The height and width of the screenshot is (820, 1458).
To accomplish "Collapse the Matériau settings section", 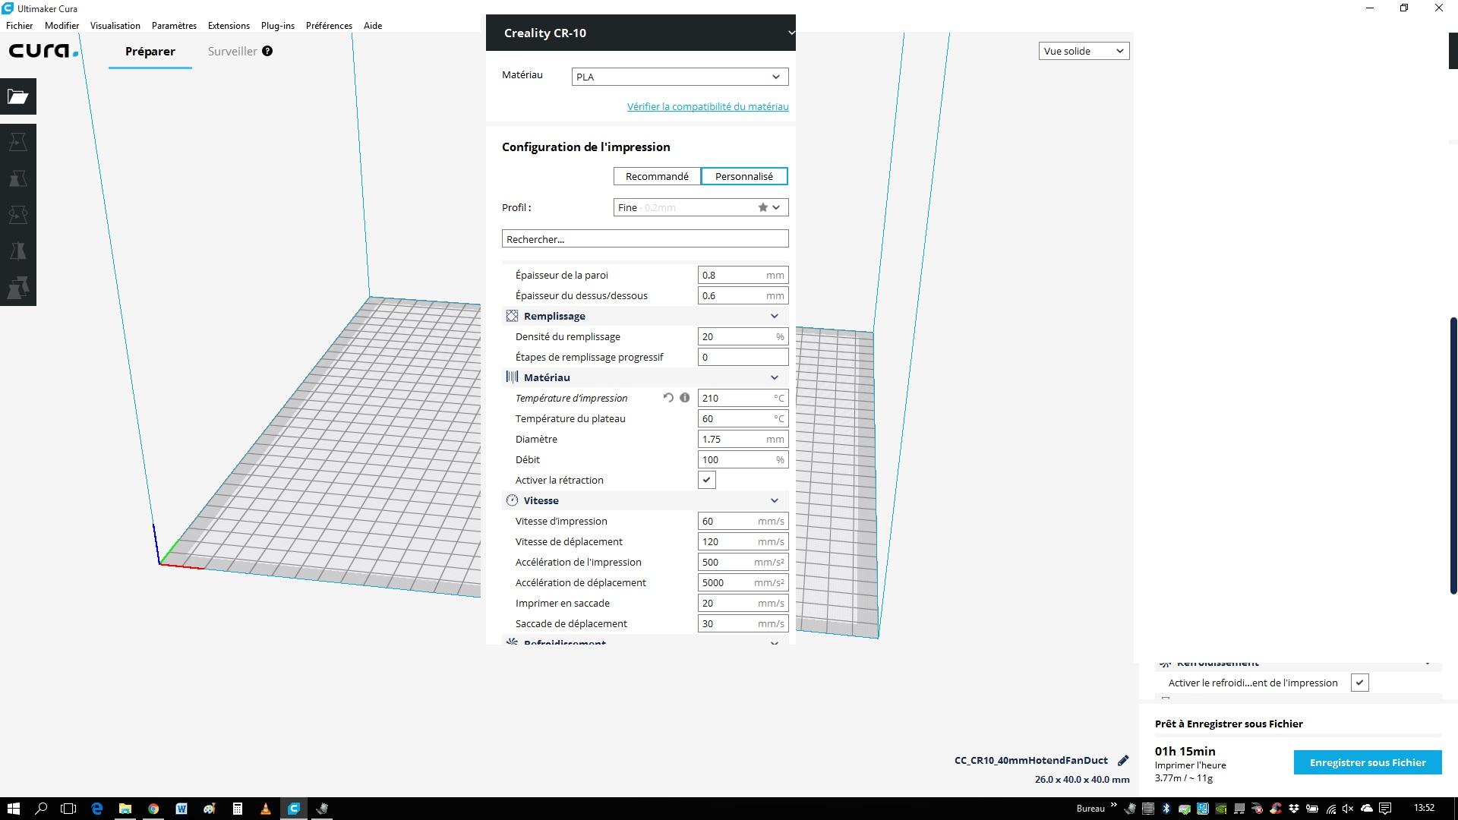I will pyautogui.click(x=645, y=377).
